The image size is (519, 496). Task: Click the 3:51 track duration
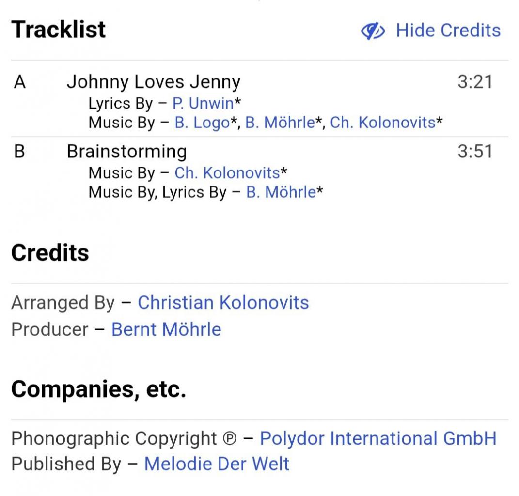pos(474,152)
